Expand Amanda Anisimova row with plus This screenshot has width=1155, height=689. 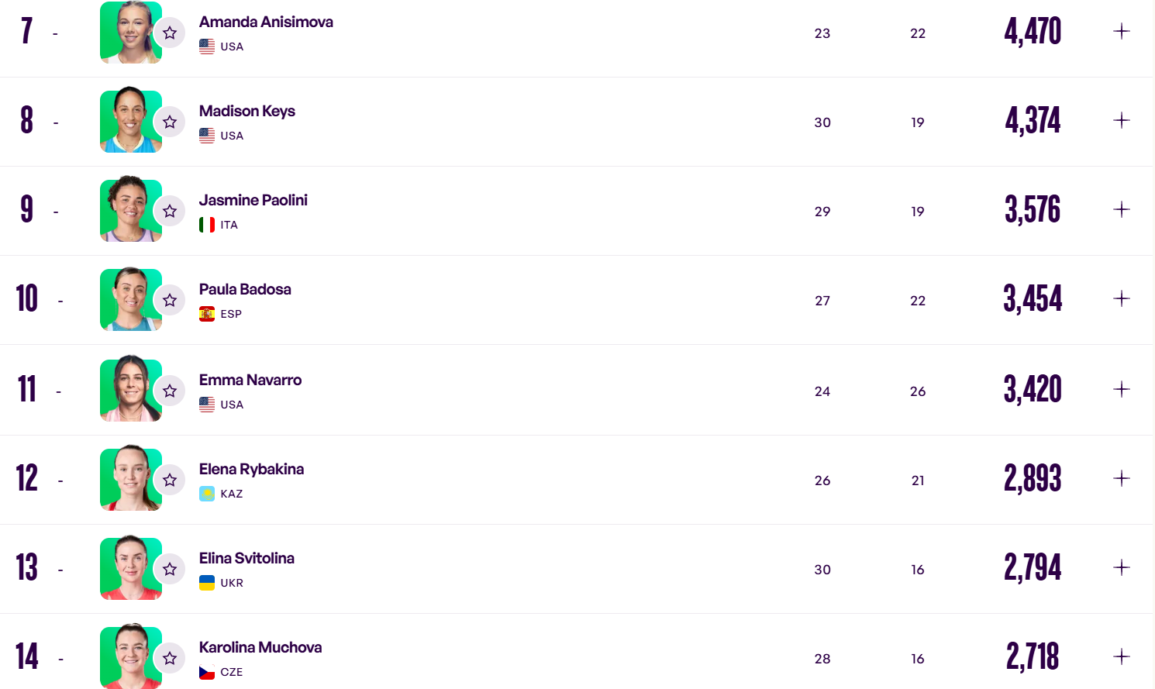1122,31
